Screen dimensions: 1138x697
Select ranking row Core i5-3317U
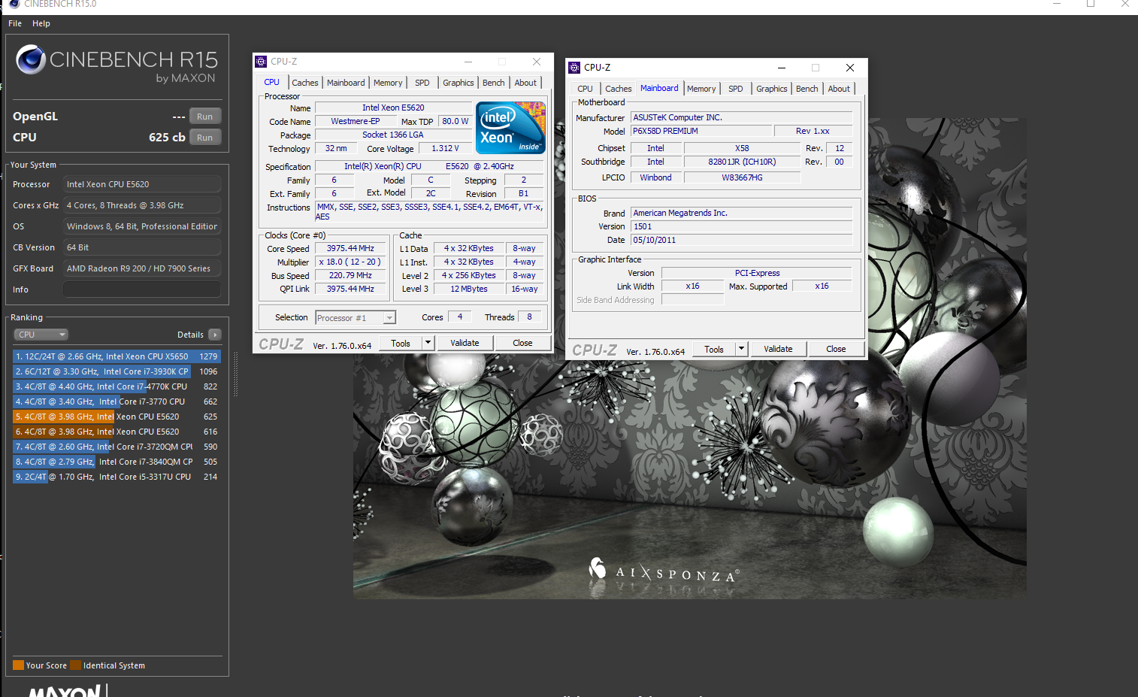117,477
